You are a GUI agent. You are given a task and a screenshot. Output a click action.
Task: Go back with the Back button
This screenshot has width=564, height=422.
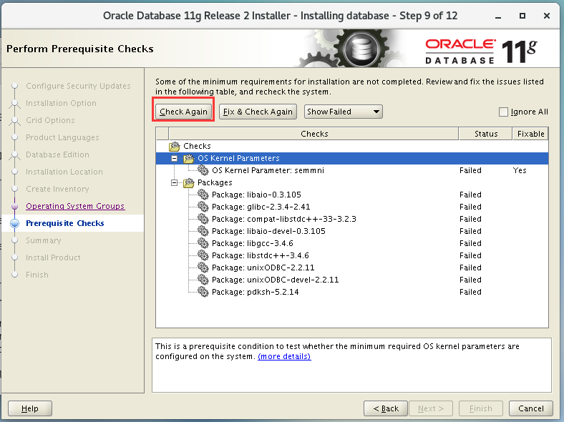pos(386,408)
